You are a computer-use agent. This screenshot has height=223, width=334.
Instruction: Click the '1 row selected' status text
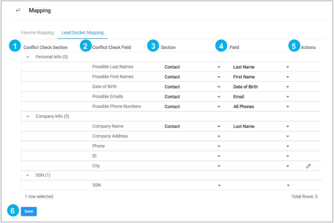click(39, 196)
